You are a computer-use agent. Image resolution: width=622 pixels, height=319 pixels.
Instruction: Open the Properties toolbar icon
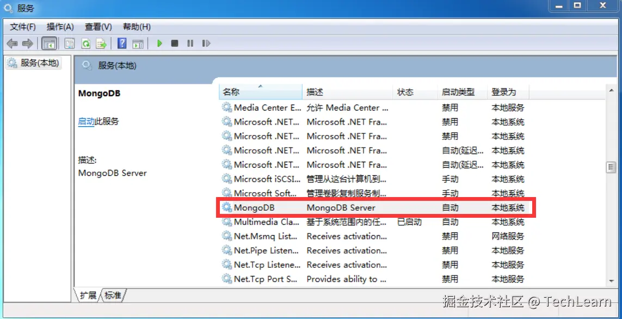(70, 43)
